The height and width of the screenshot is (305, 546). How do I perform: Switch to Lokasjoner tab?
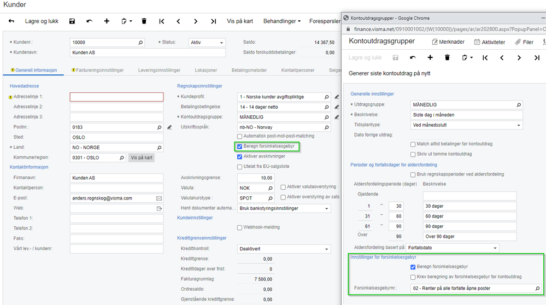click(206, 71)
